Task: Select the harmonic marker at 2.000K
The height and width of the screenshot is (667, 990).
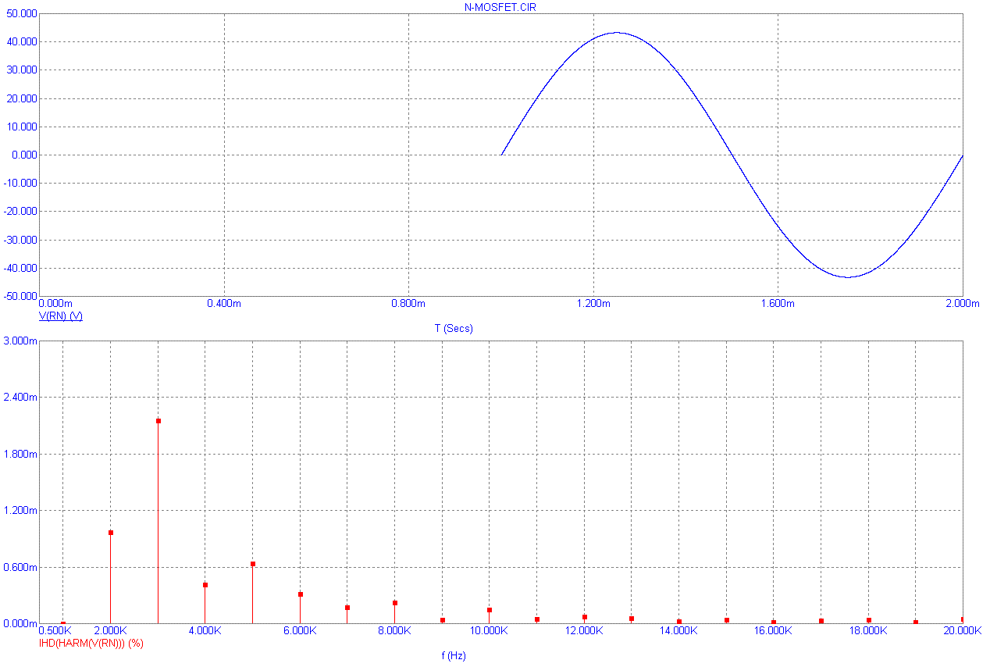Action: [x=111, y=533]
